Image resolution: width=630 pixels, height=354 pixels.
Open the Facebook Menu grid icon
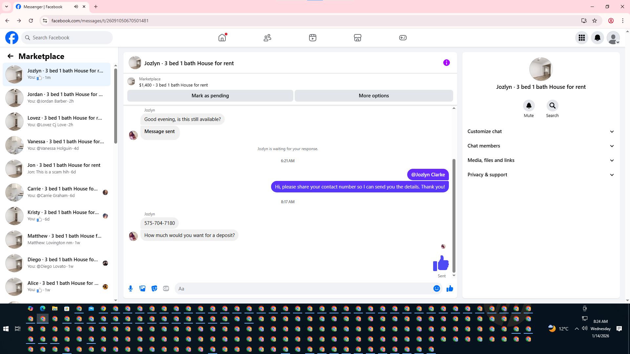[x=581, y=38]
